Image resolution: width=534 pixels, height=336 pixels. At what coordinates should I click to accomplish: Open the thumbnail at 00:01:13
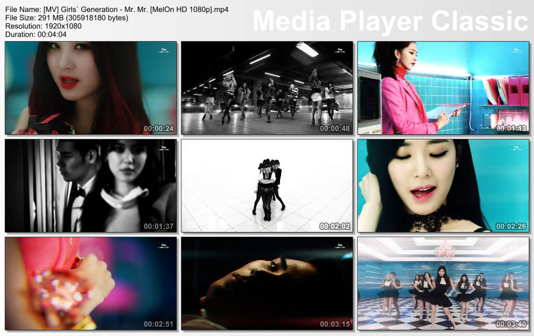tap(443, 88)
